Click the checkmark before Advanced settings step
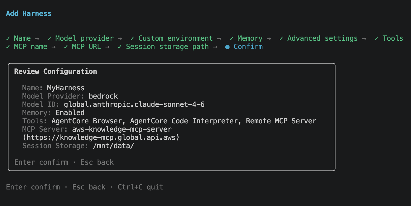 coord(281,38)
